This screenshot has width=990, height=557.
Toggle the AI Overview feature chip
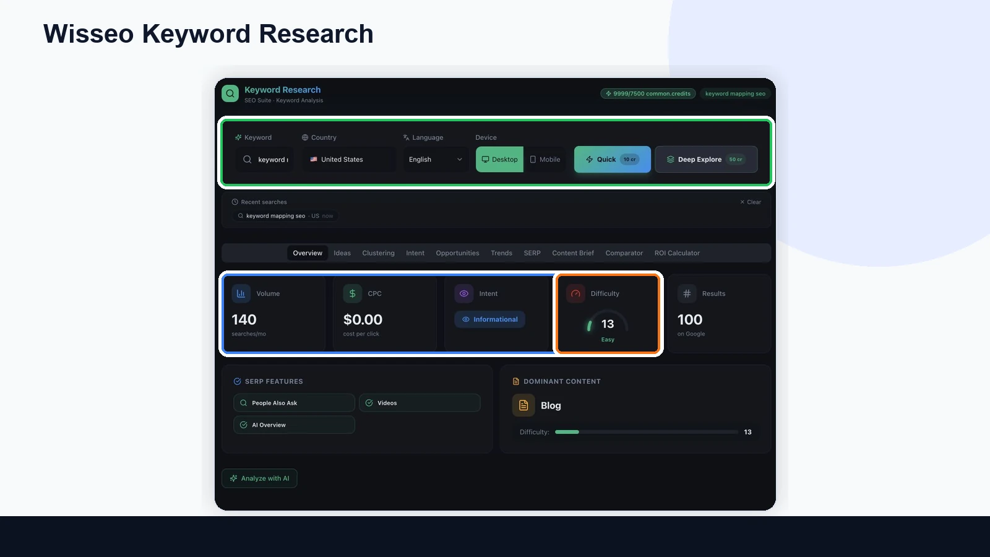click(295, 425)
